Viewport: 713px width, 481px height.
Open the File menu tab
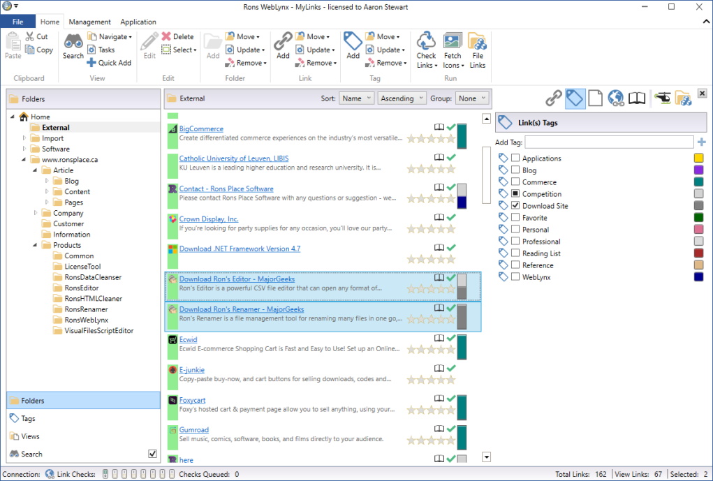(x=17, y=22)
